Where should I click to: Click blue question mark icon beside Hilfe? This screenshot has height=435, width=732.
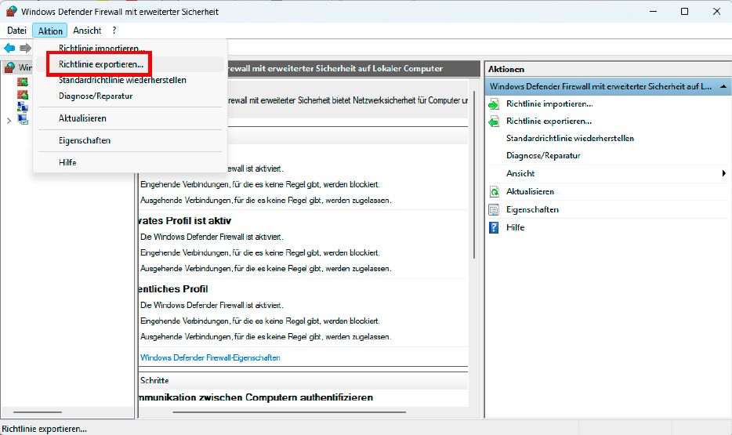pyautogui.click(x=494, y=228)
